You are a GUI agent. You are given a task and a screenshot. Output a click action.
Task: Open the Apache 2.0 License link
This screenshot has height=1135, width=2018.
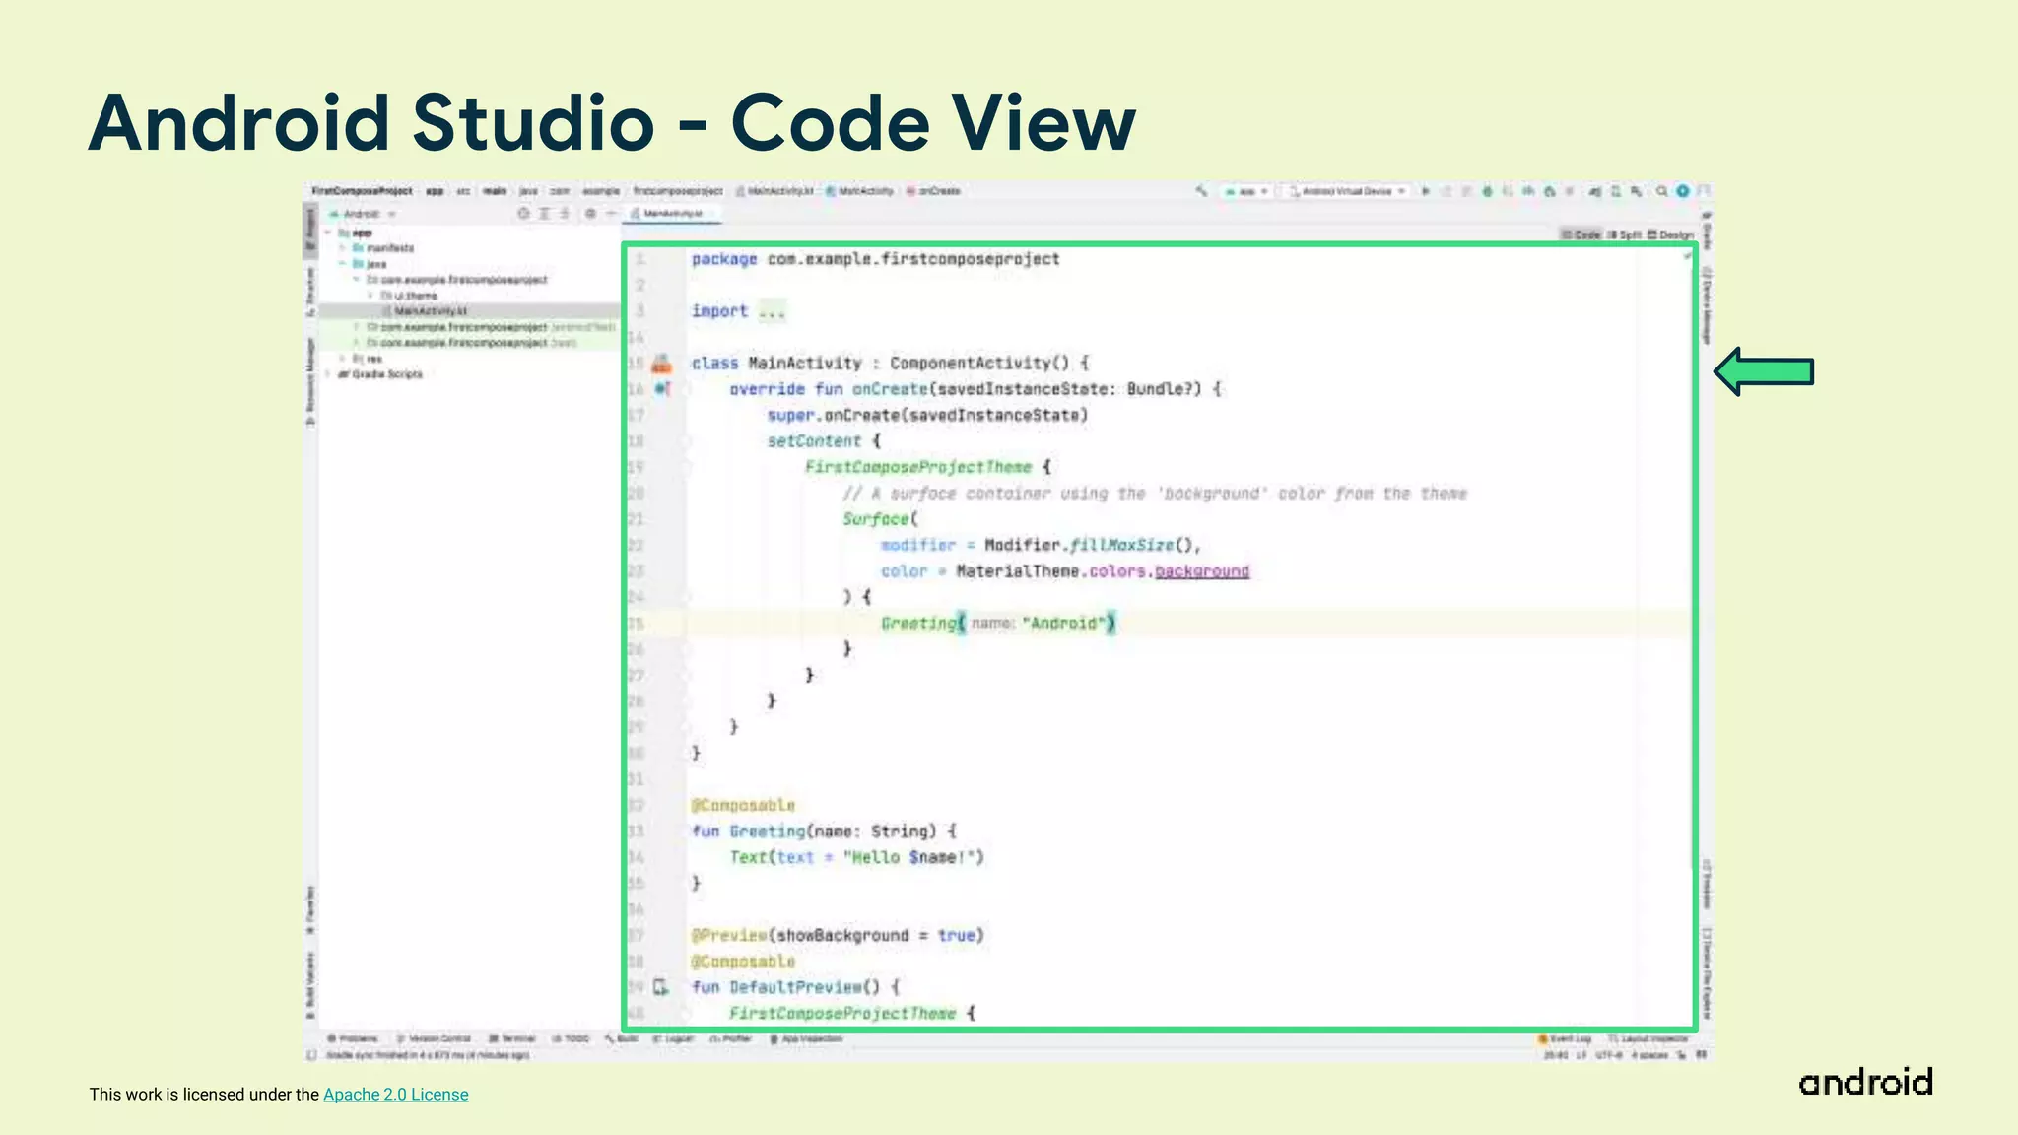tap(395, 1094)
